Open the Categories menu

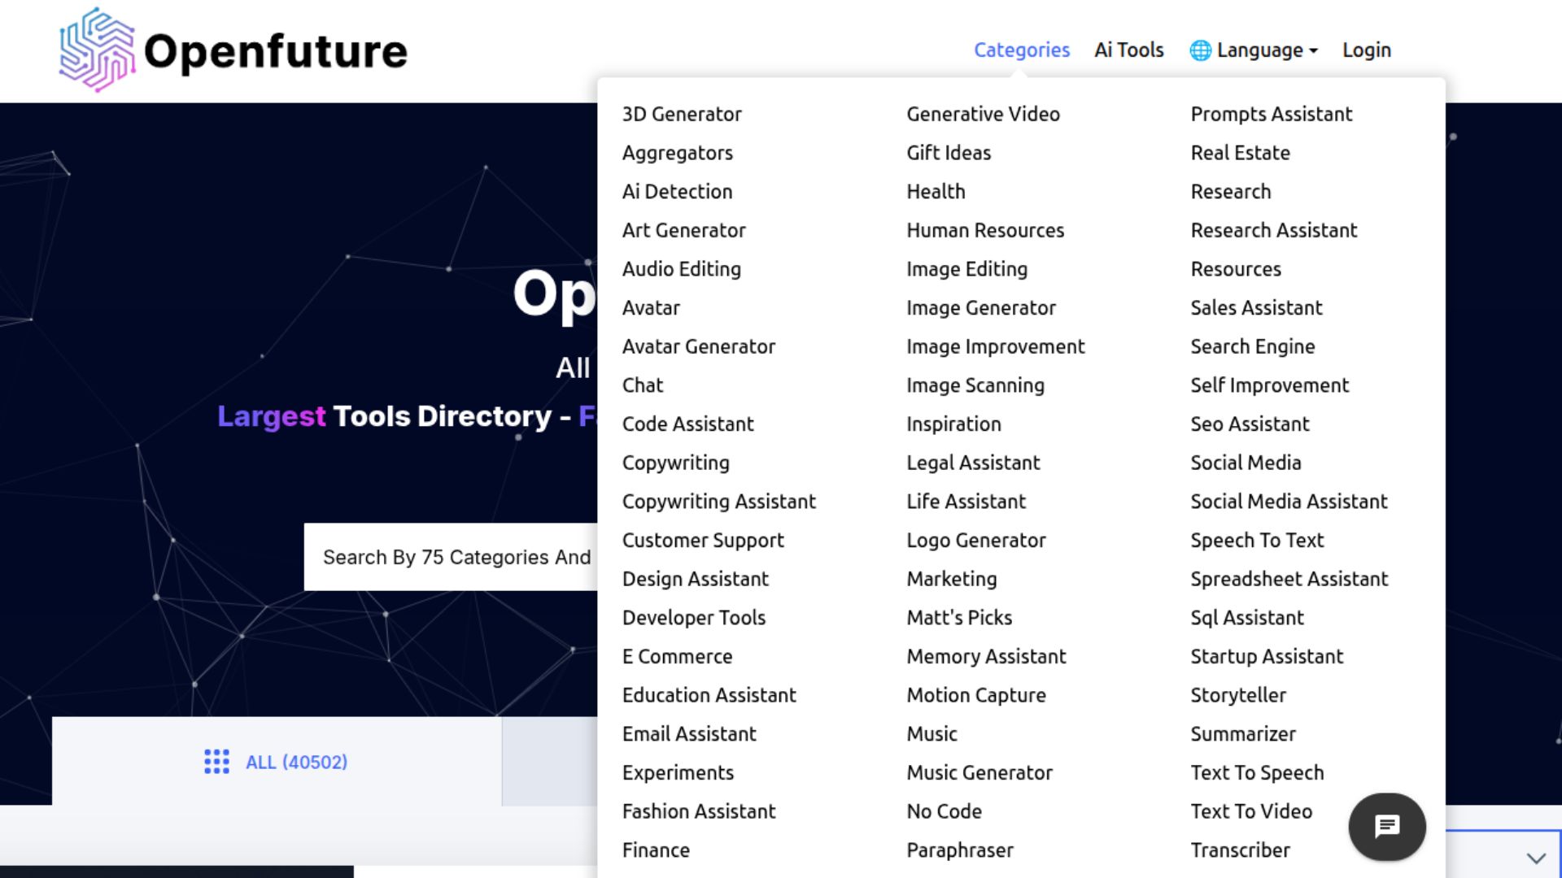tap(1022, 50)
